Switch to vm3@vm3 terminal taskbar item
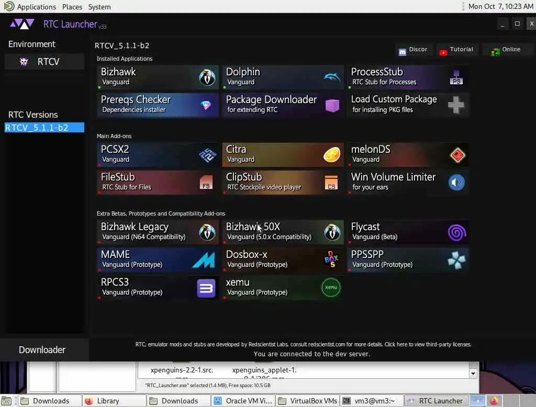Viewport: 536px width, 407px height. [372, 401]
